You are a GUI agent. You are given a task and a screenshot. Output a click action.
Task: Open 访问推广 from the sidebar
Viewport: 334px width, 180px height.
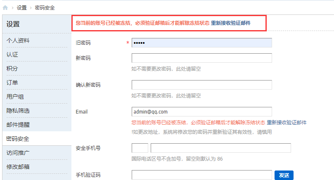pos(18,153)
